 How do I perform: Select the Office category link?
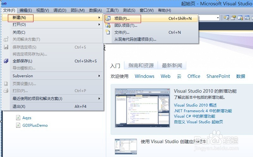(194, 76)
